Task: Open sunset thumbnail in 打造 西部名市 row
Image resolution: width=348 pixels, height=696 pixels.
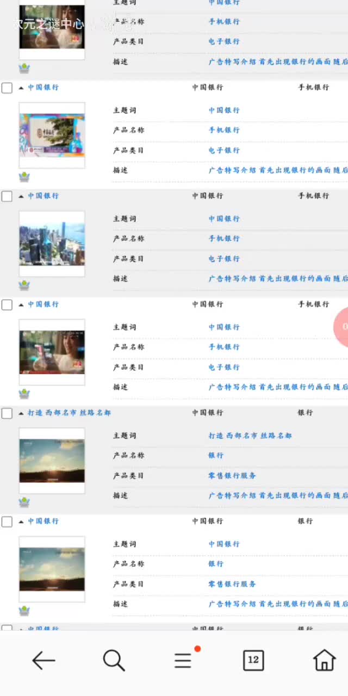Action: click(52, 461)
